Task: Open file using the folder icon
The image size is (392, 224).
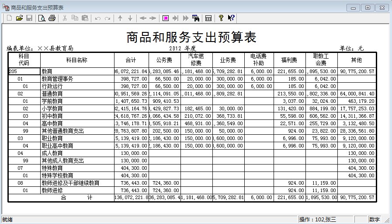Action: [19, 18]
